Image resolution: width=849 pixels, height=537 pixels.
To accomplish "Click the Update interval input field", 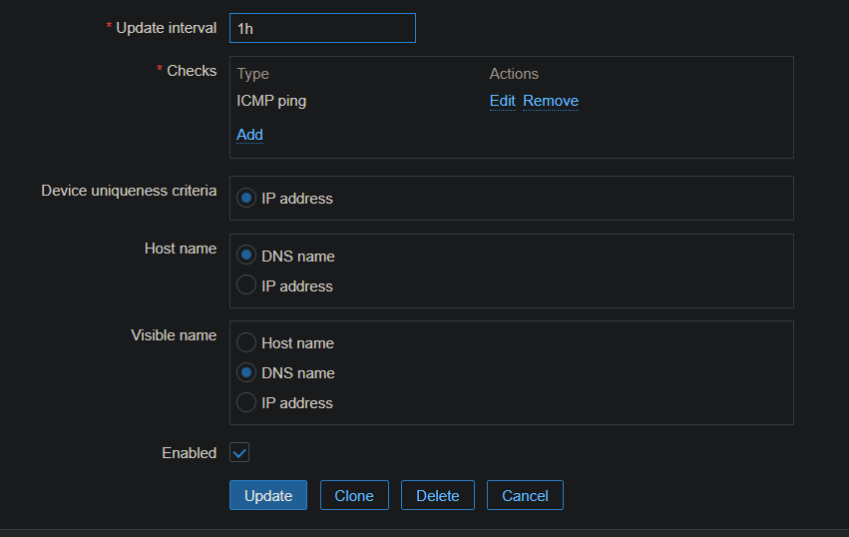I will point(321,28).
